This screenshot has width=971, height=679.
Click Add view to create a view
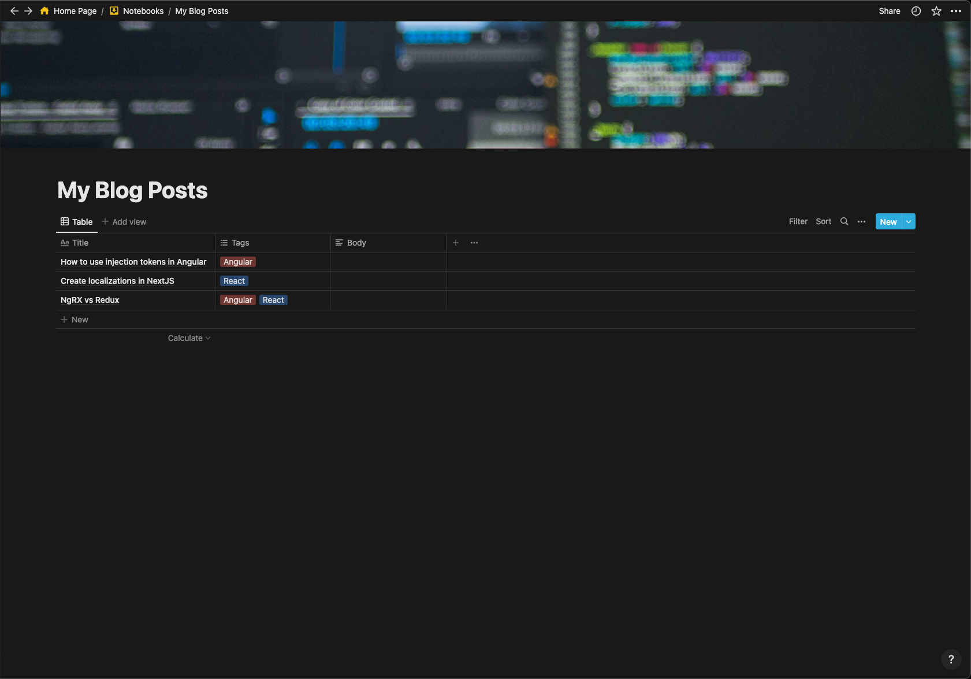tap(124, 221)
